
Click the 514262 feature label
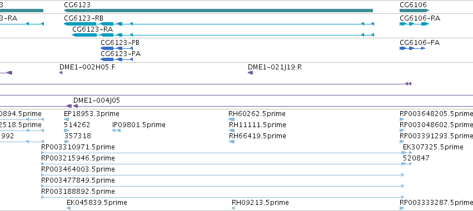[x=77, y=125]
